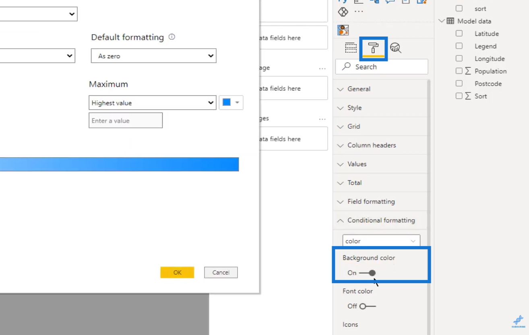This screenshot has width=529, height=335.
Task: Click the 'Icons' formatting label
Action: [x=350, y=325]
